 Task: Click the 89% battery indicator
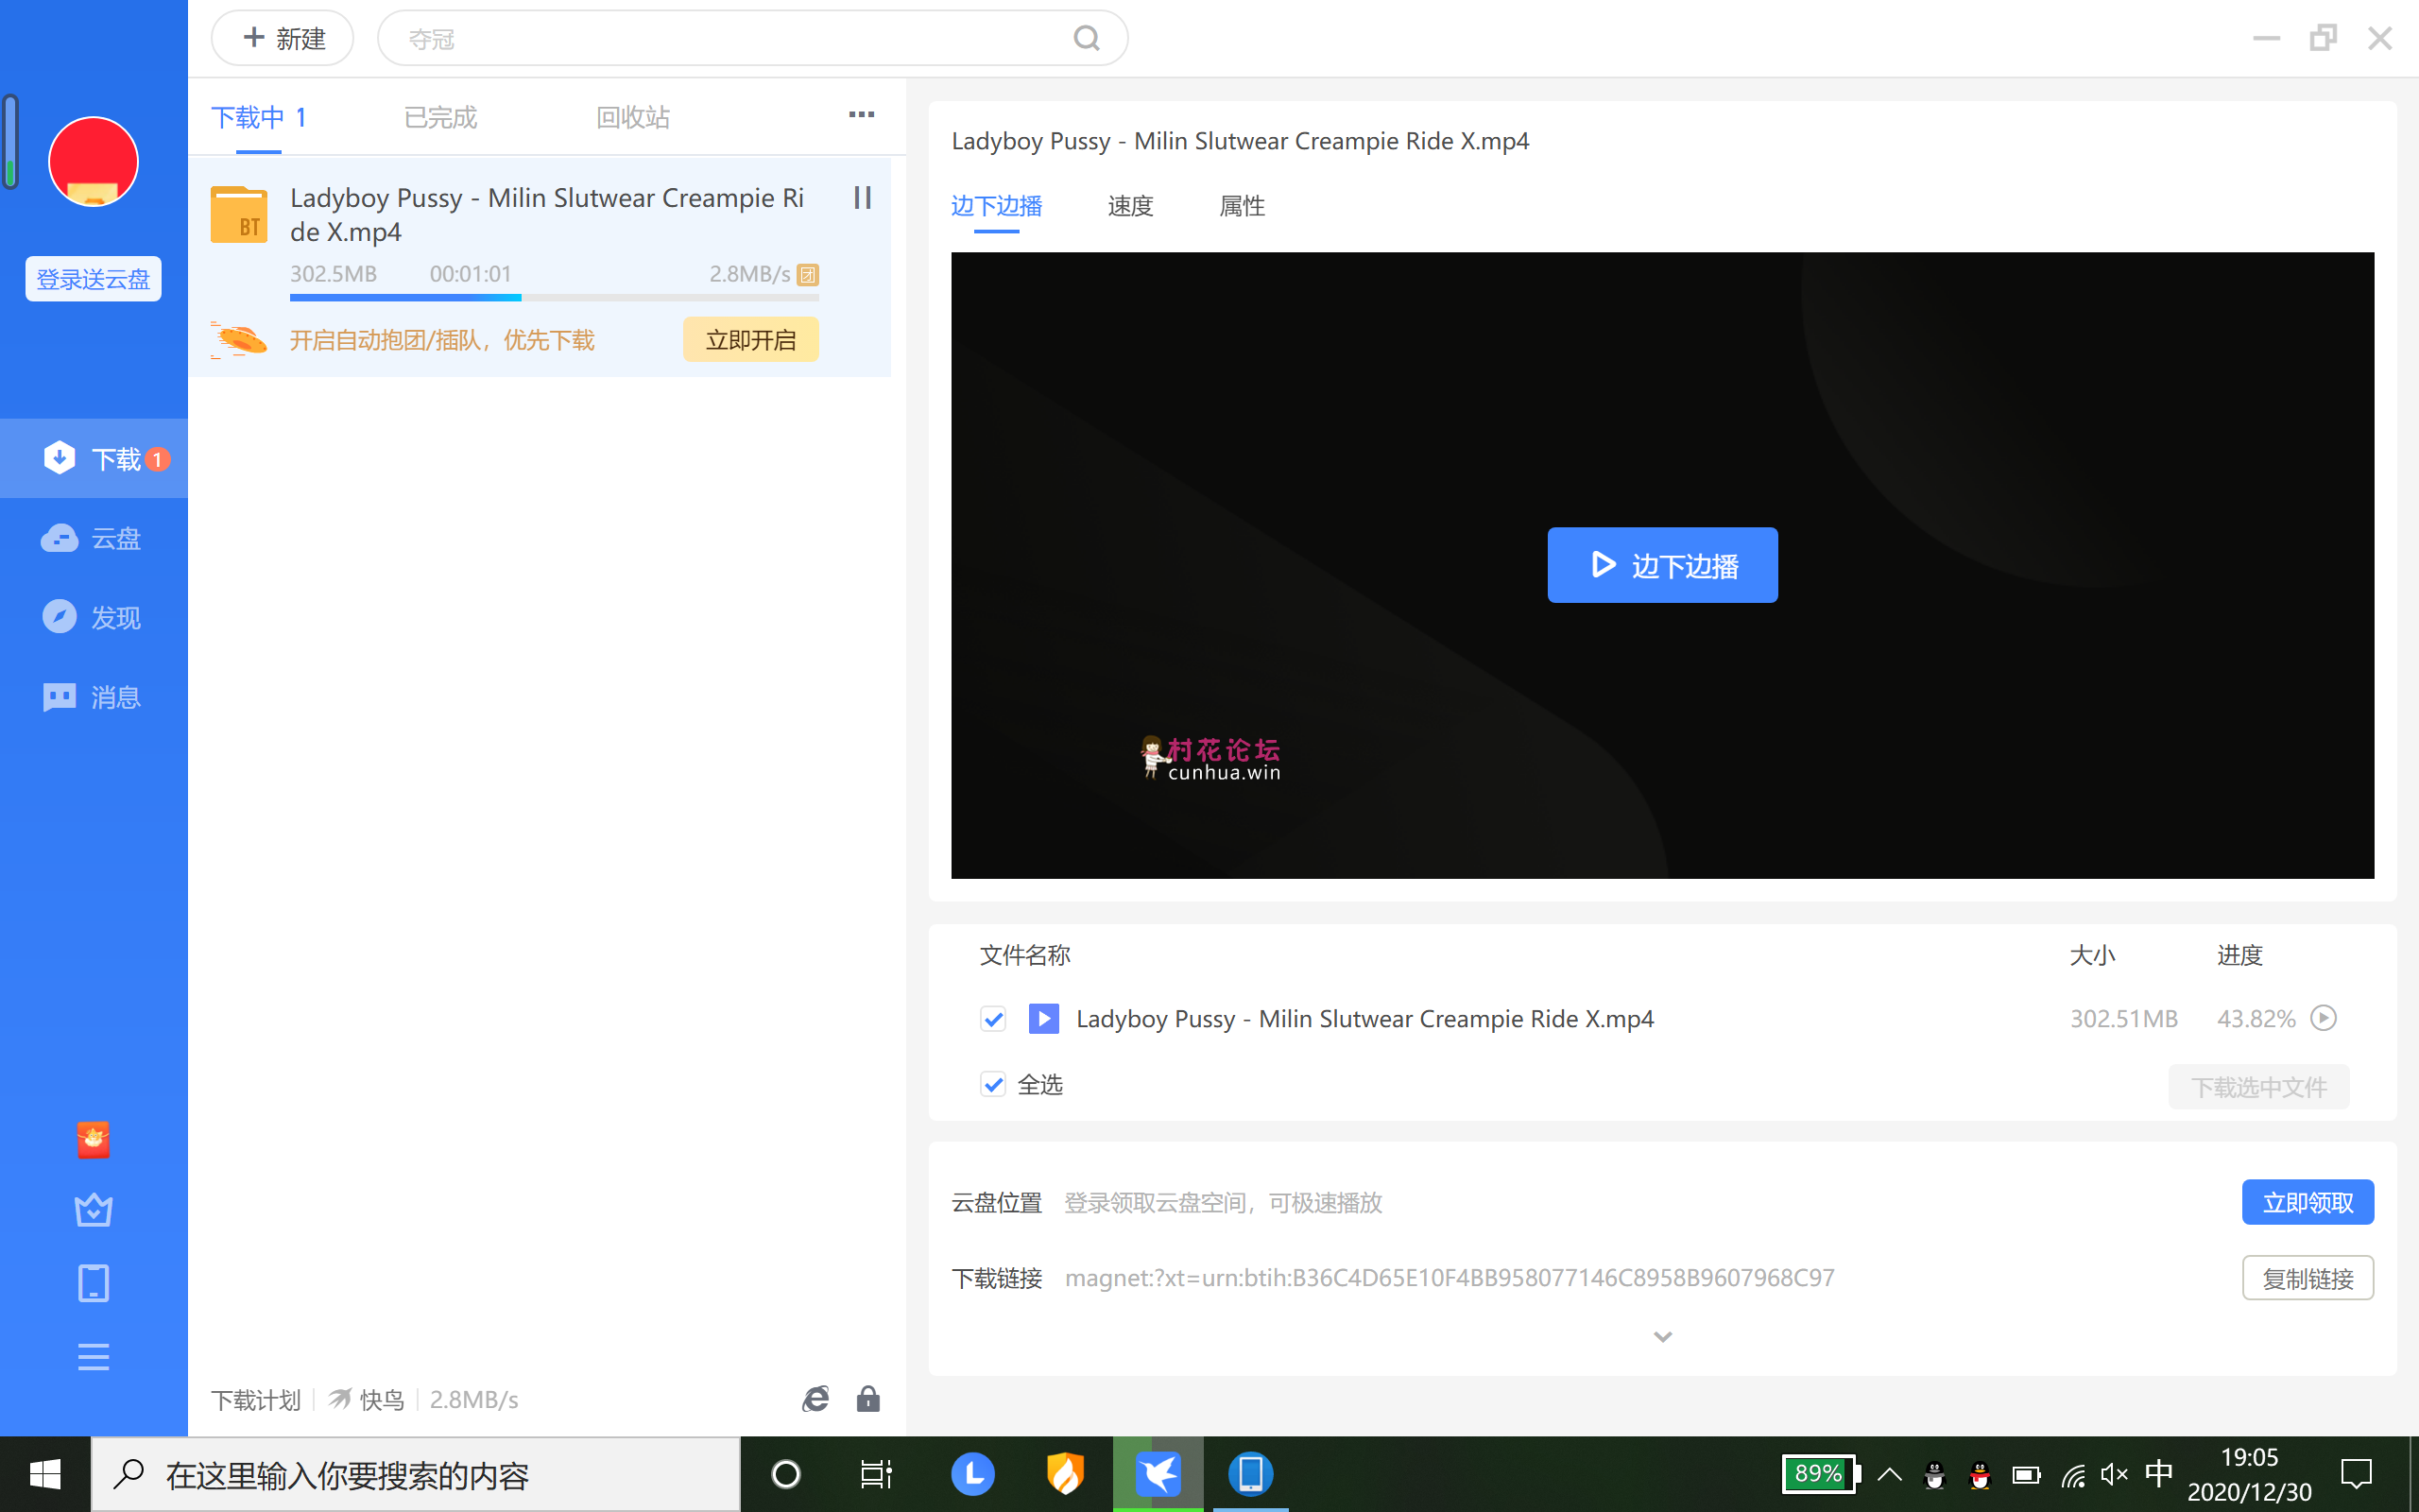tap(1821, 1474)
